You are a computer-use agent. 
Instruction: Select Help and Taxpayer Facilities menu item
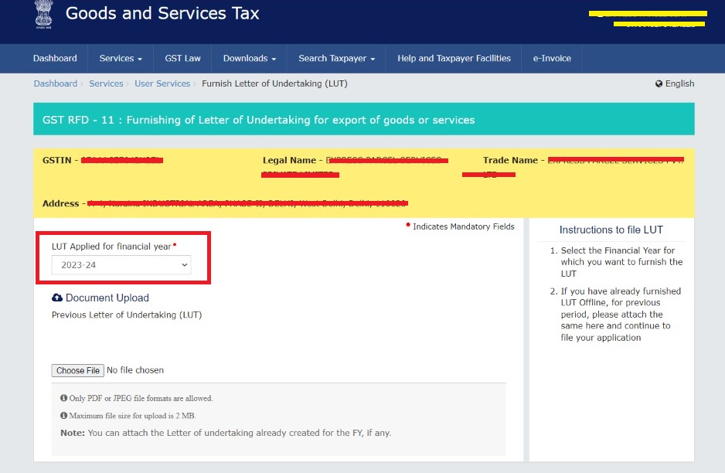pyautogui.click(x=453, y=58)
